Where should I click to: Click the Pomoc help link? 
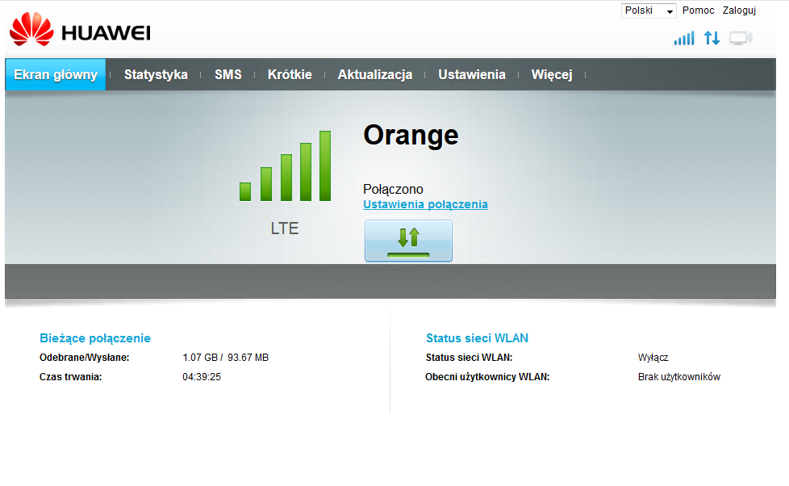(698, 10)
